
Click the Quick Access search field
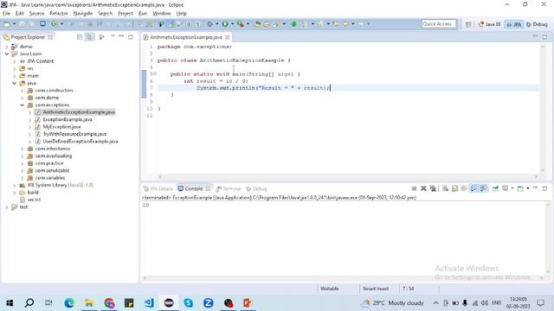pyautogui.click(x=439, y=24)
